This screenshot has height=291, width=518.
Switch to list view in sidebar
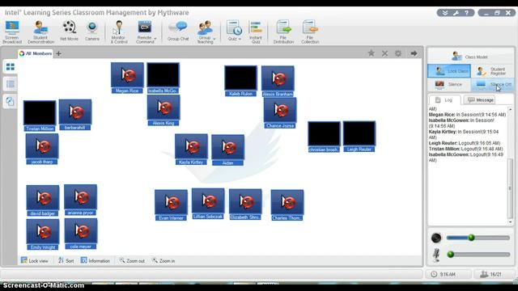click(x=11, y=84)
